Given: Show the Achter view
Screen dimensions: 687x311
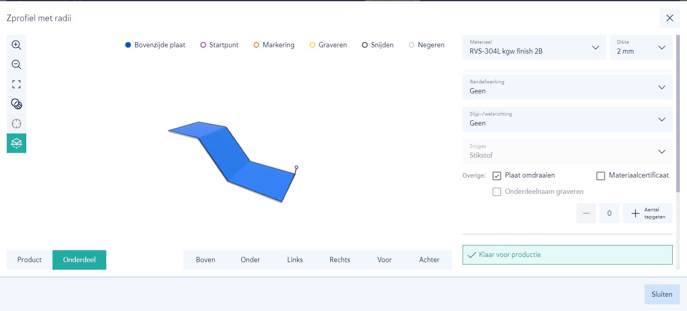Looking at the screenshot, I should (429, 260).
